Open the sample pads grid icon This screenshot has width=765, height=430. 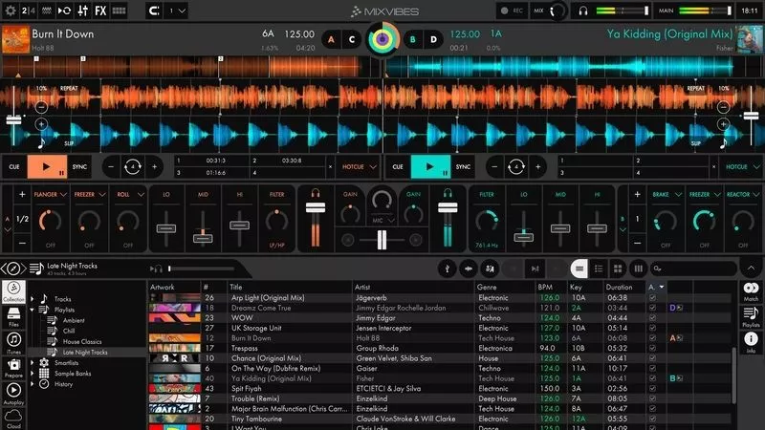pos(119,11)
